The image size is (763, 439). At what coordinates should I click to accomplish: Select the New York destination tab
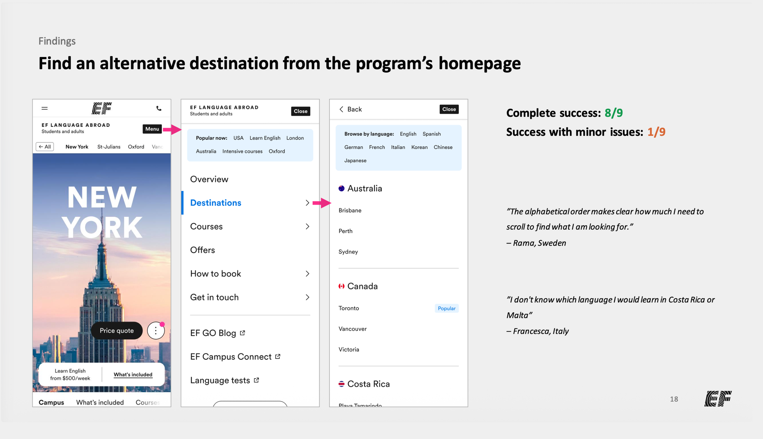pos(77,146)
